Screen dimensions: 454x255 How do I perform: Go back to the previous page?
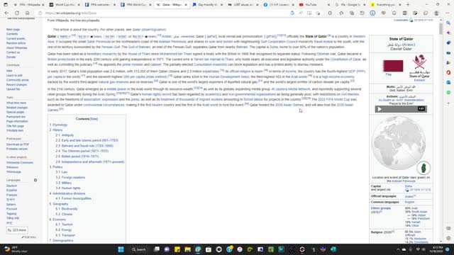pos(6,13)
